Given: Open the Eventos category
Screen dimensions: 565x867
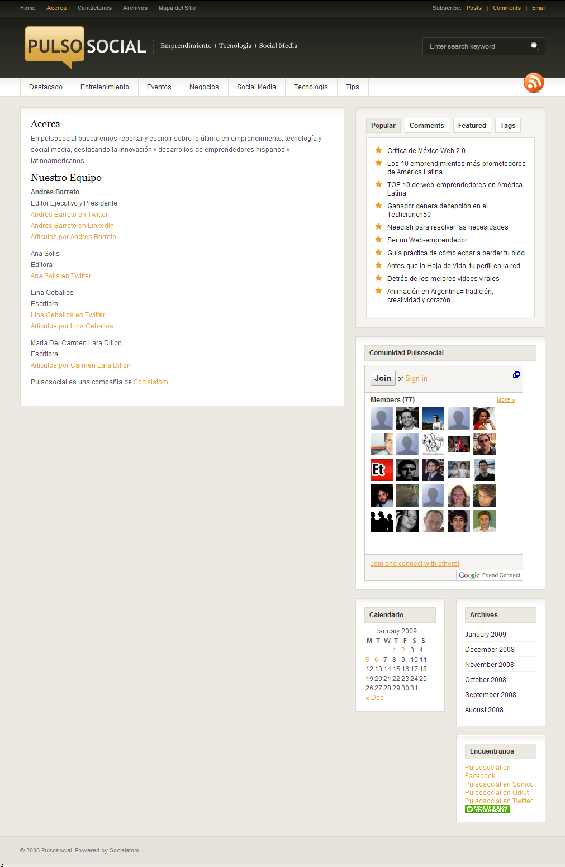Looking at the screenshot, I should [159, 87].
